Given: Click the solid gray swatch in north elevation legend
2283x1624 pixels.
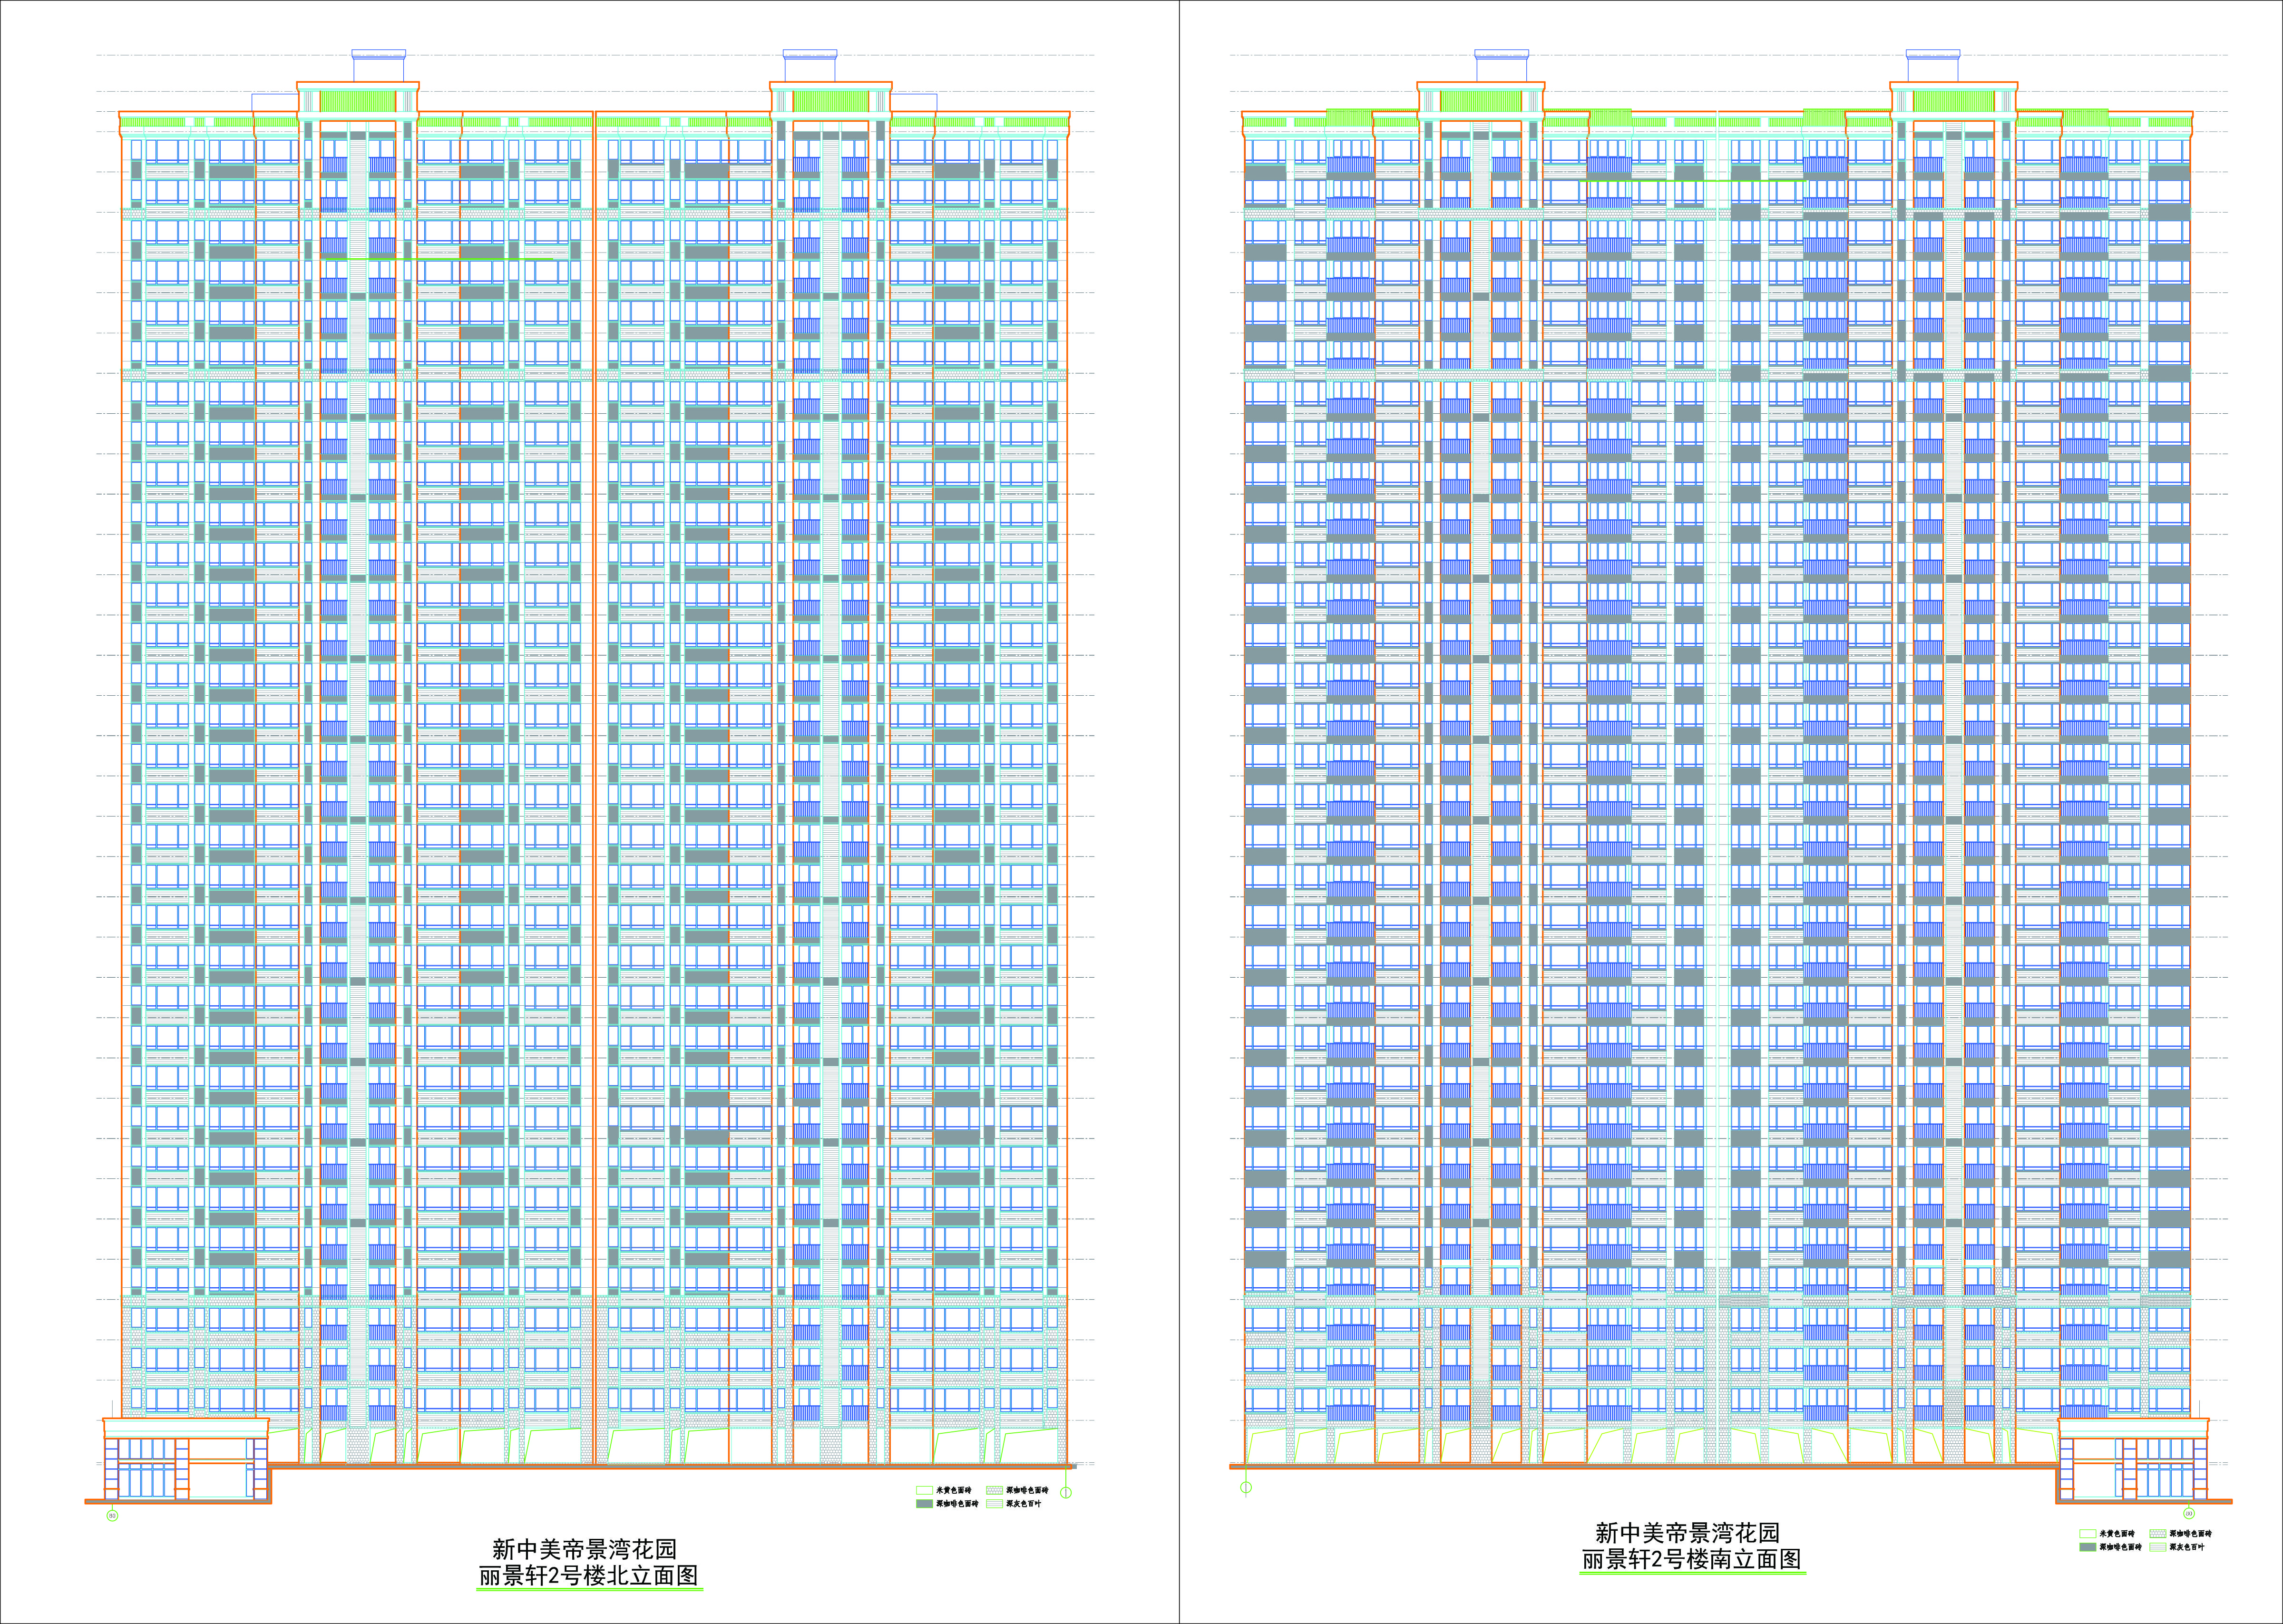Looking at the screenshot, I should pyautogui.click(x=924, y=1504).
